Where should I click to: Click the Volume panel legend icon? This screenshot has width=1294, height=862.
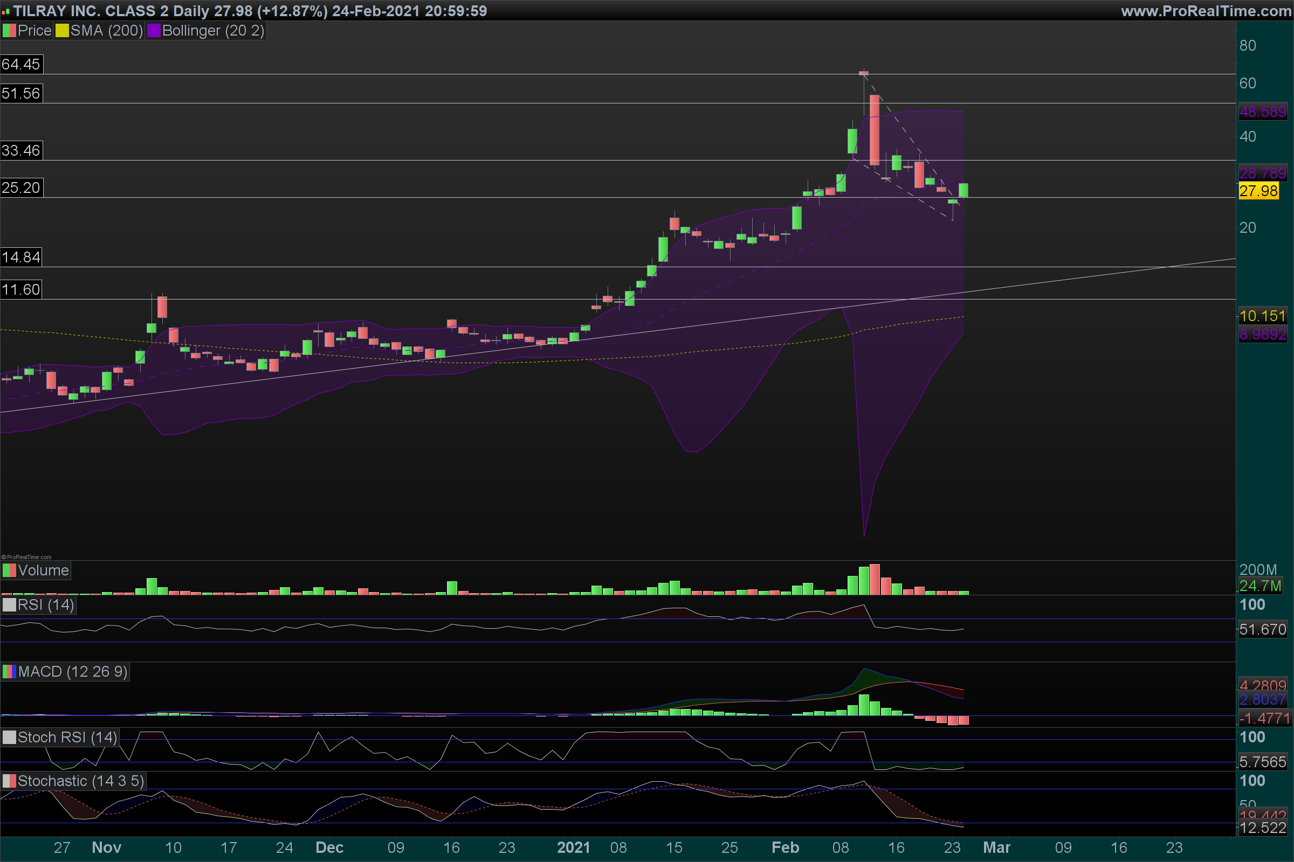click(9, 571)
